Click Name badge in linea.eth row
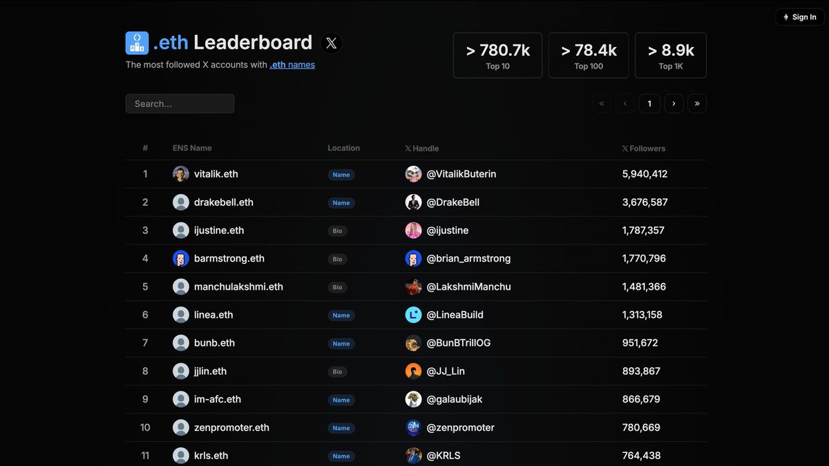The width and height of the screenshot is (829, 466). 341,315
